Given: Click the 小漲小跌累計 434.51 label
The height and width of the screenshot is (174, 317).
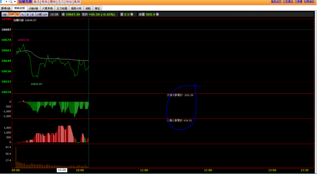Looking at the screenshot, I should click(x=179, y=120).
